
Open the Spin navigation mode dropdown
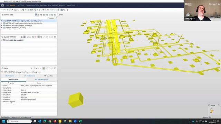pyautogui.click(x=10, y=10)
